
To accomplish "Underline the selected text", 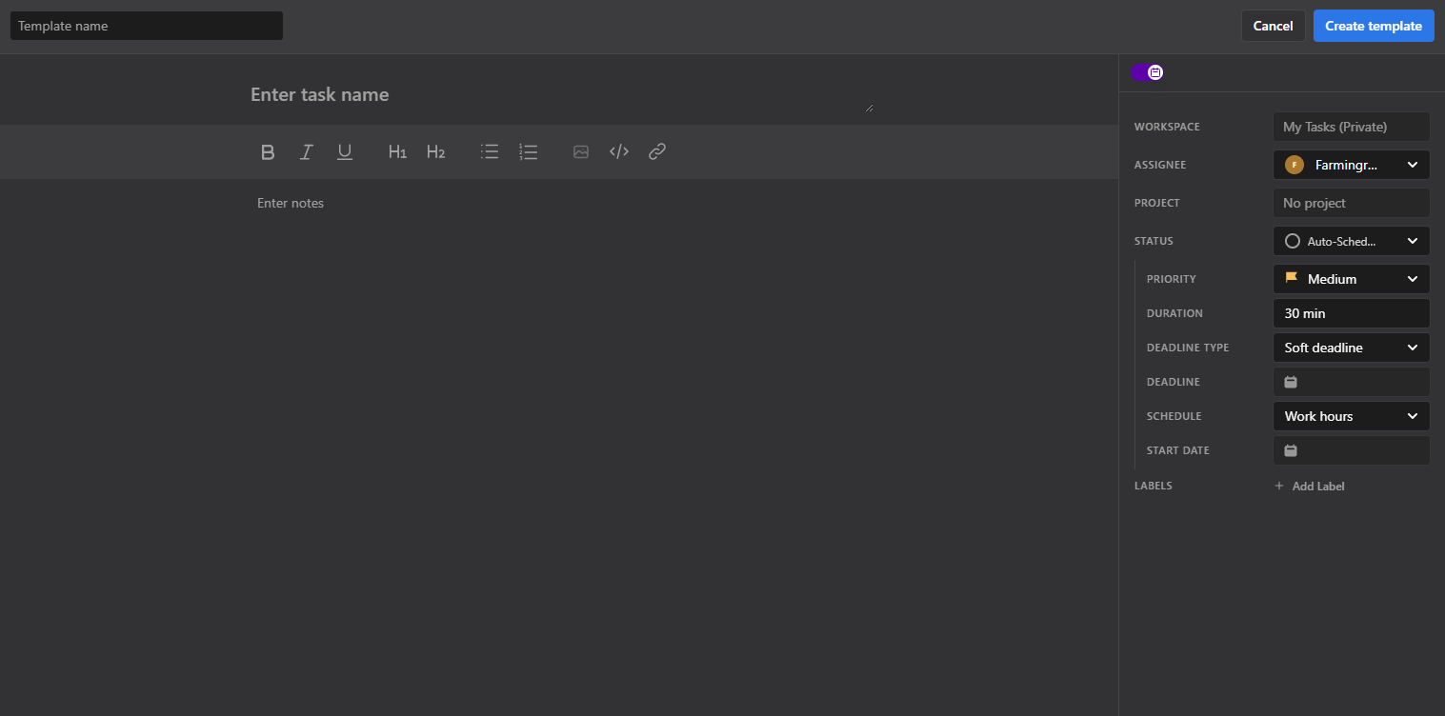I will pyautogui.click(x=345, y=151).
